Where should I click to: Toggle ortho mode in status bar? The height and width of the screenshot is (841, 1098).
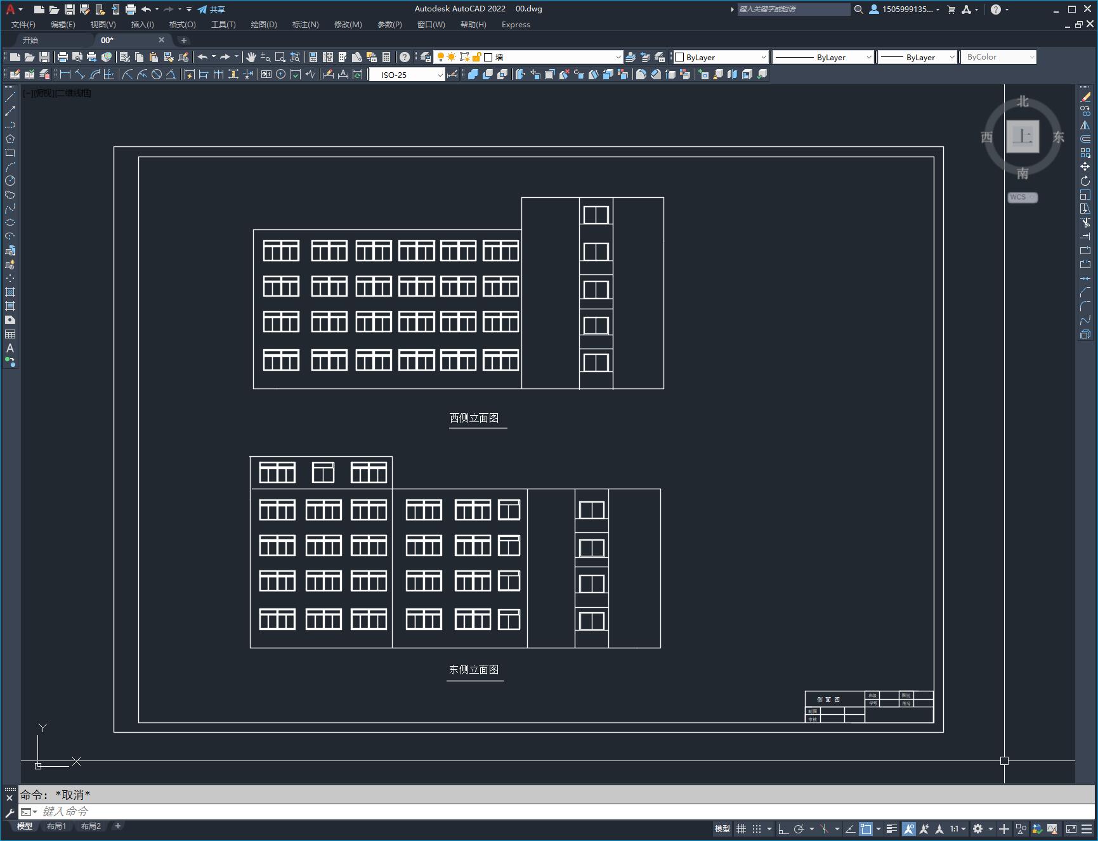click(783, 828)
